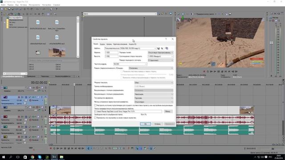
Task: Open the Справка menu
Action: click(x=57, y=5)
